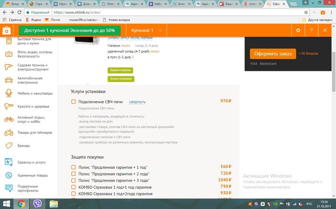Open the household appliances category icon
Image resolution: width=336 pixels, height=209 pixels.
9,41
